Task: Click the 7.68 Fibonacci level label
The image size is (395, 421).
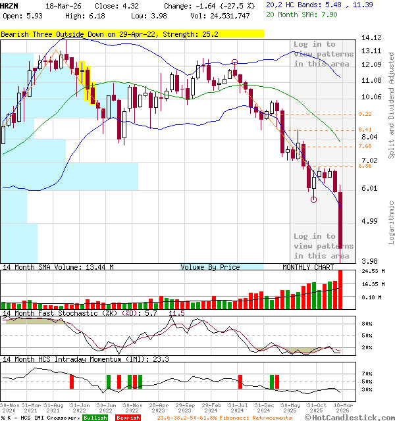Action: [365, 146]
